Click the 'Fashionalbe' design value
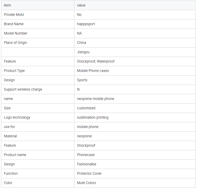 pos(87,164)
